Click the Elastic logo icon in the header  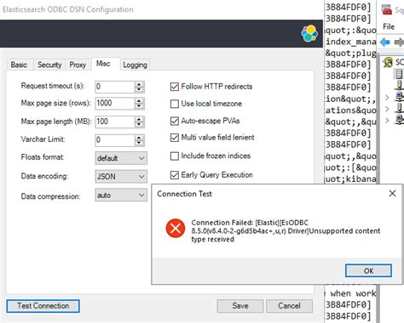pos(309,33)
